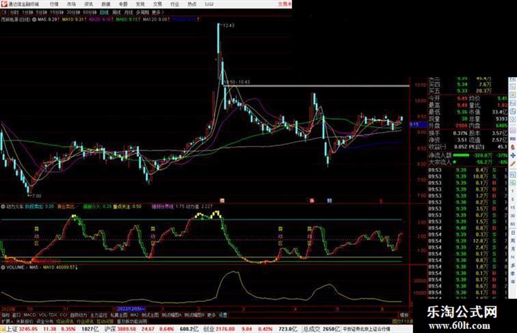Image resolution: width=517 pixels, height=333 pixels.
Task: Click the 沪深 index in status bar
Action: pyautogui.click(x=110, y=329)
